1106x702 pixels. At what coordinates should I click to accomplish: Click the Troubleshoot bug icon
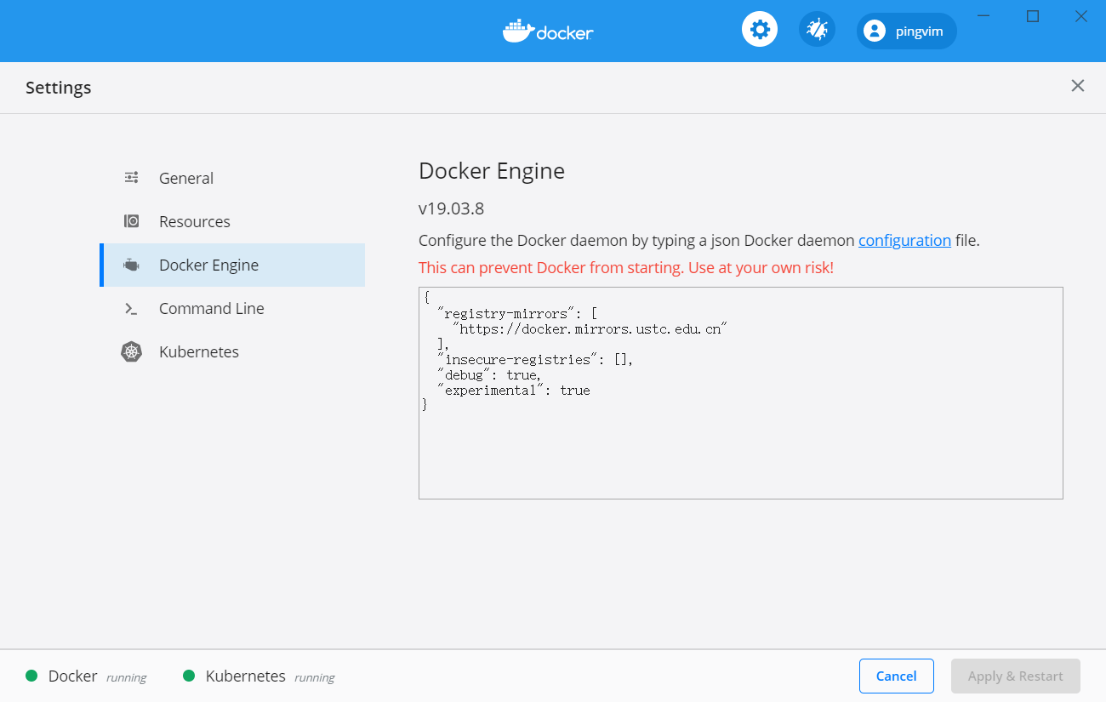point(816,28)
